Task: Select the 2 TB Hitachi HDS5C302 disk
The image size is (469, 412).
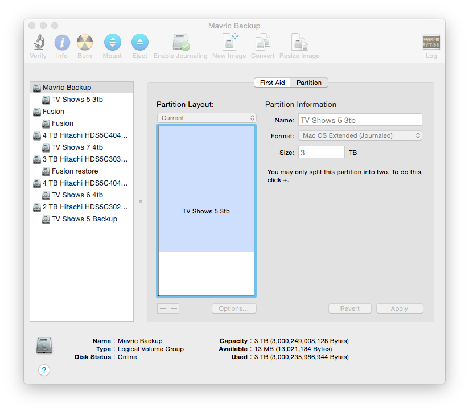Action: (x=81, y=207)
